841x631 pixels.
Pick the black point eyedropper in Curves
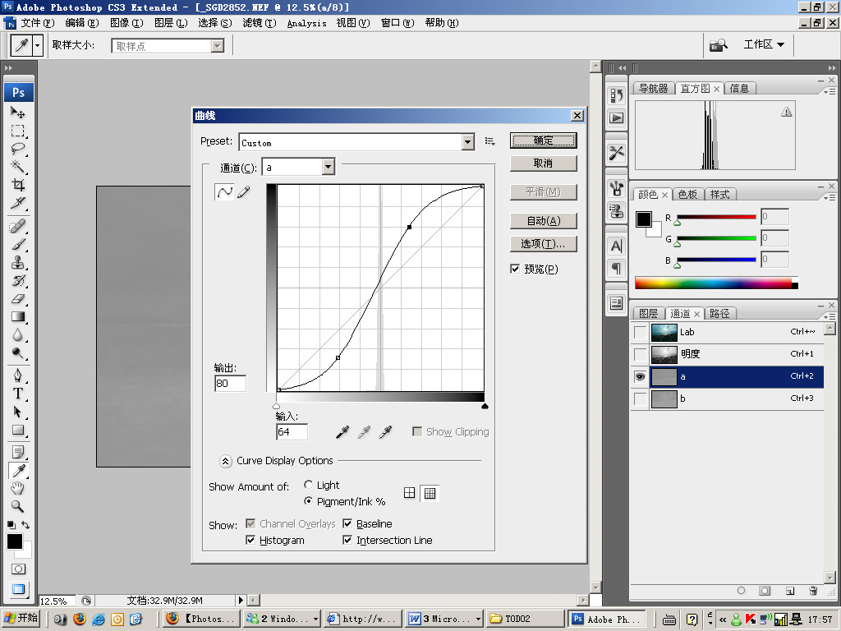click(x=342, y=432)
